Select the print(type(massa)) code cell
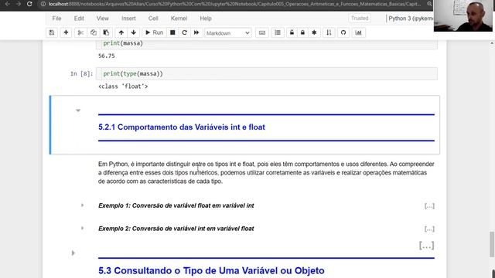Viewport: 495px width, 278px height. (x=267, y=73)
